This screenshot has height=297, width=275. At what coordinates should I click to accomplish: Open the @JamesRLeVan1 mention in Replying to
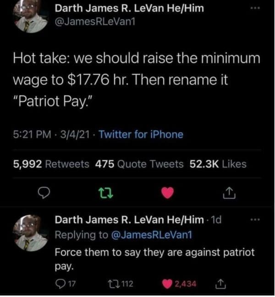(152, 235)
